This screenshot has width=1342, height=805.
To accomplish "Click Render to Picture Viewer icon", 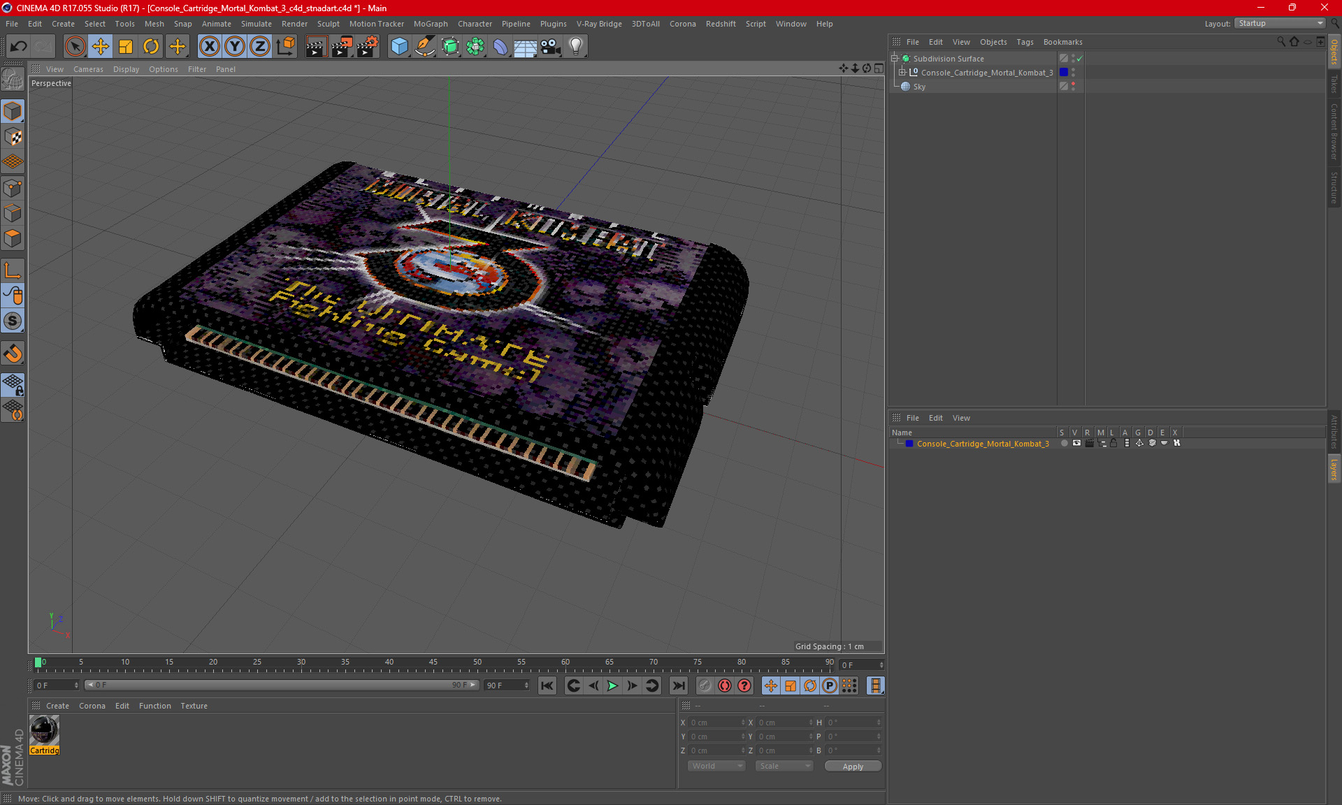I will (x=342, y=47).
